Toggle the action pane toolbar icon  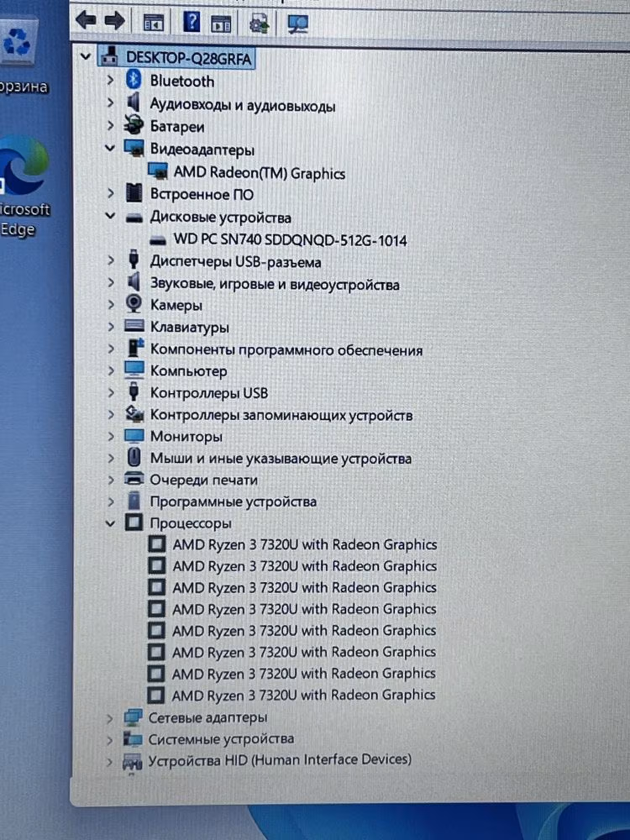[x=221, y=24]
